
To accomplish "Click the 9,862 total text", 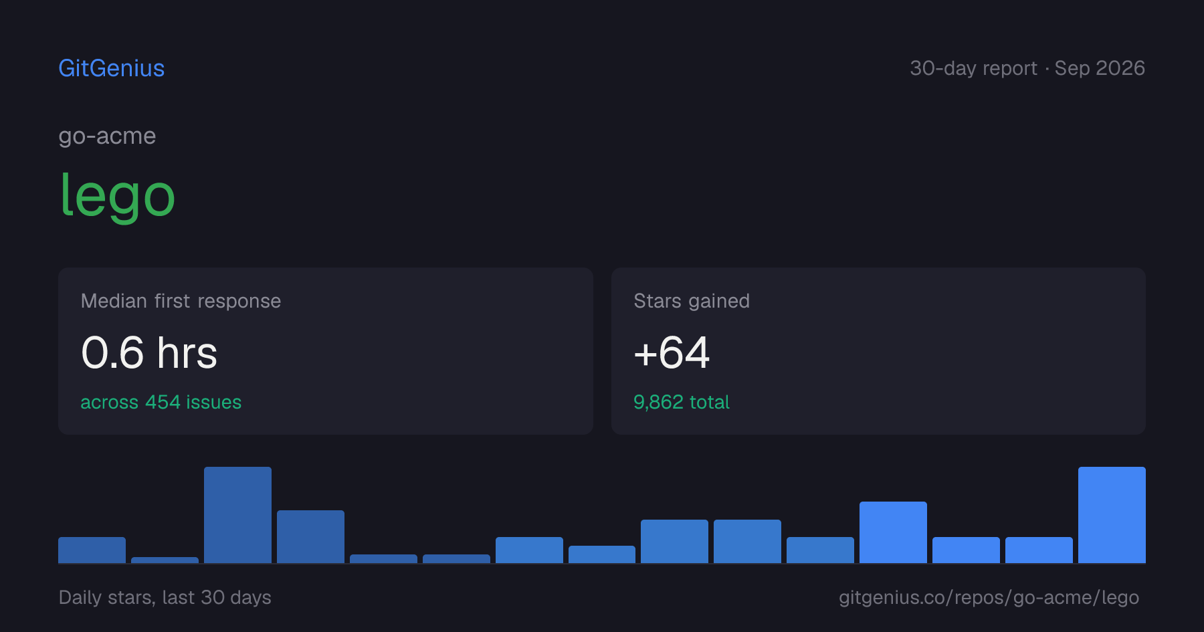I will (x=681, y=402).
